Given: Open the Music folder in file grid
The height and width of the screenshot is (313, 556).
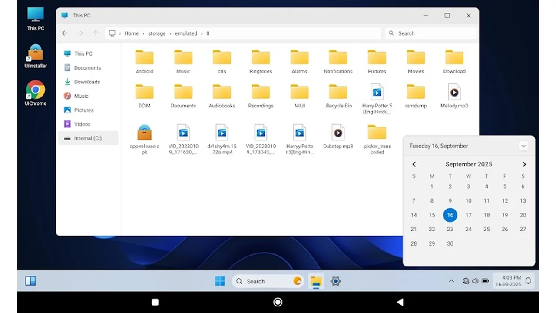Looking at the screenshot, I should (183, 62).
